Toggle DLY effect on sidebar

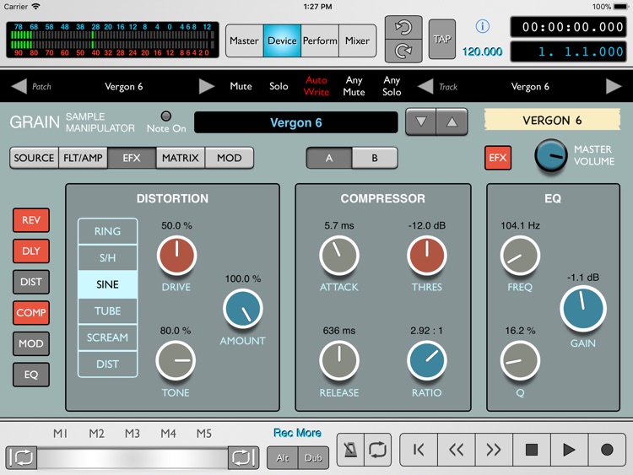tap(31, 251)
